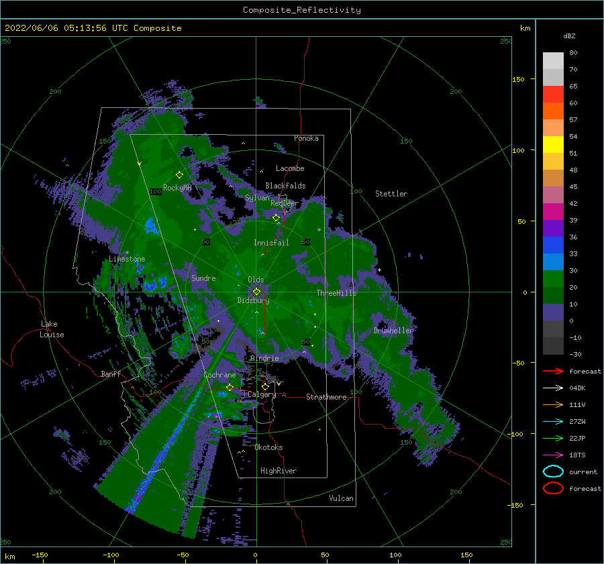Select the orange 111V arrow icon
604x564 pixels.
pyautogui.click(x=553, y=404)
